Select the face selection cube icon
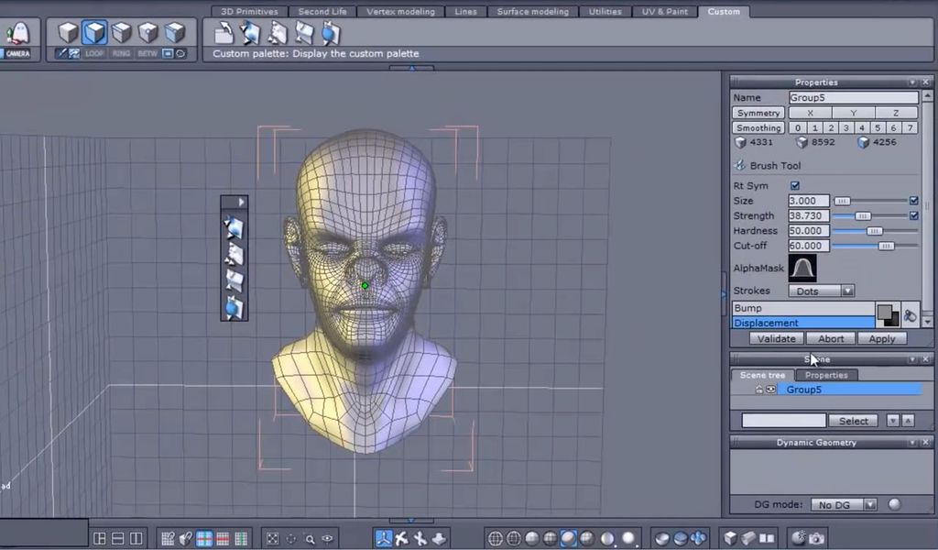938x550 pixels. point(172,32)
